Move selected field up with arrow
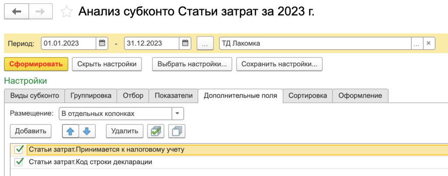 tap(70, 130)
